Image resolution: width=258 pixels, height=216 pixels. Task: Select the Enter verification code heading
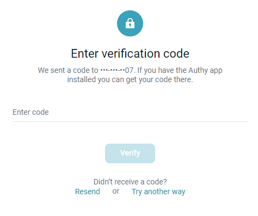click(x=130, y=53)
